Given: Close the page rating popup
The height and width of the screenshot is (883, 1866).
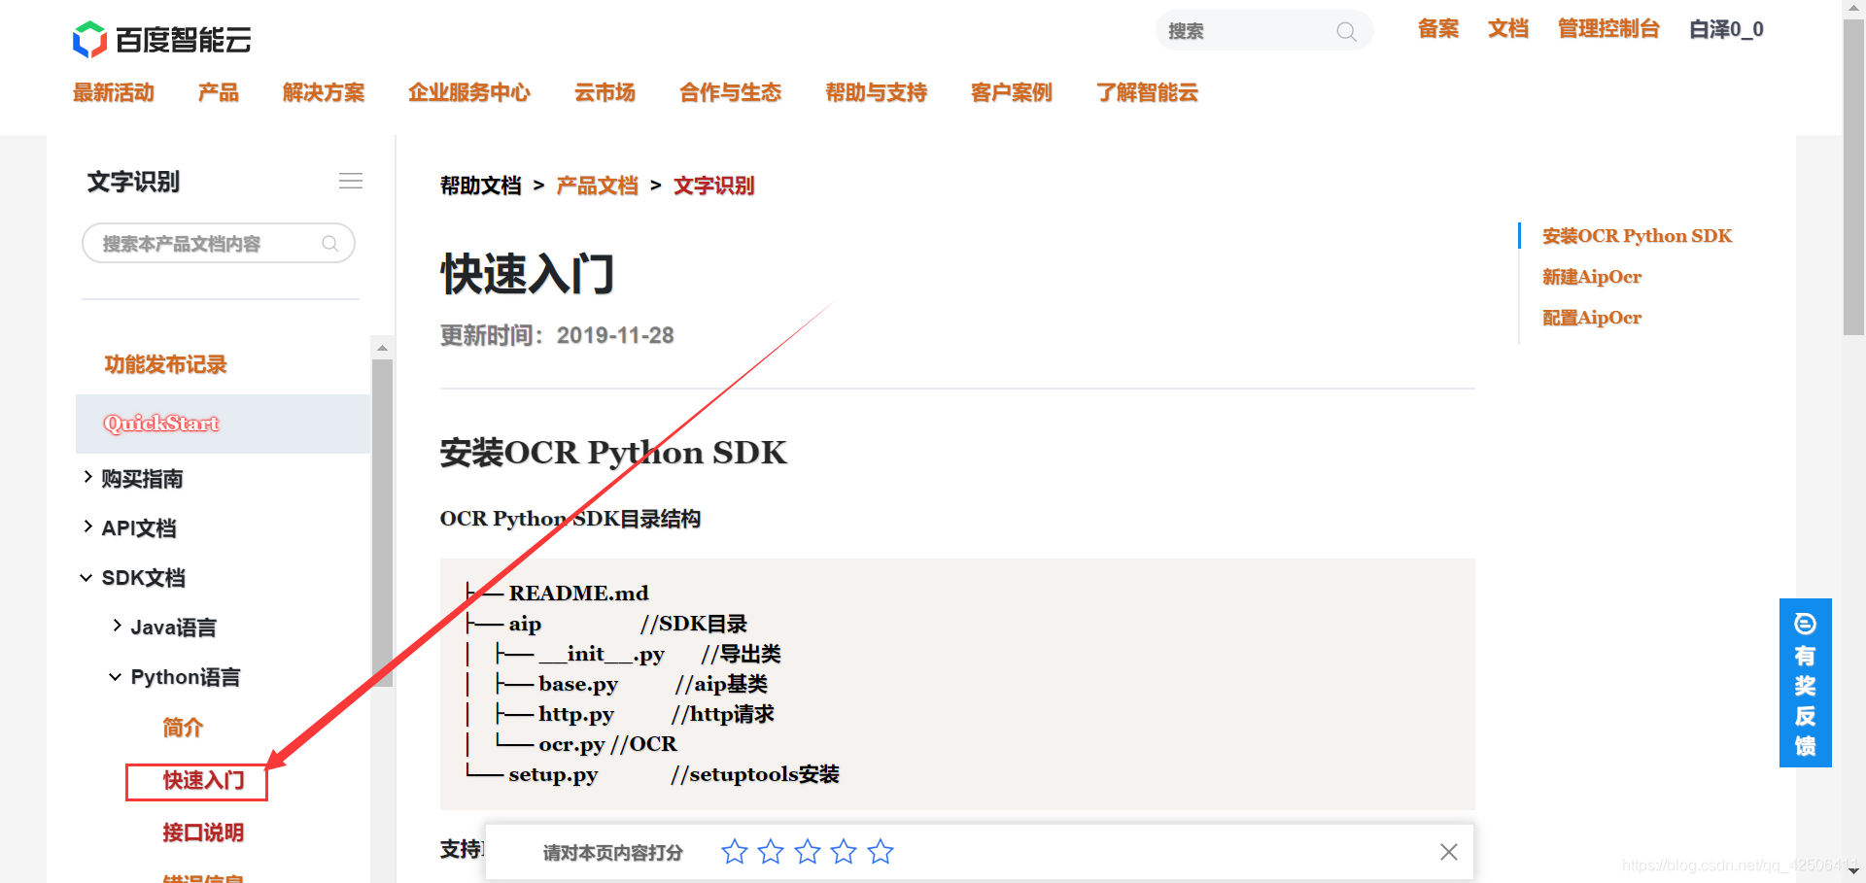Looking at the screenshot, I should tap(1448, 852).
